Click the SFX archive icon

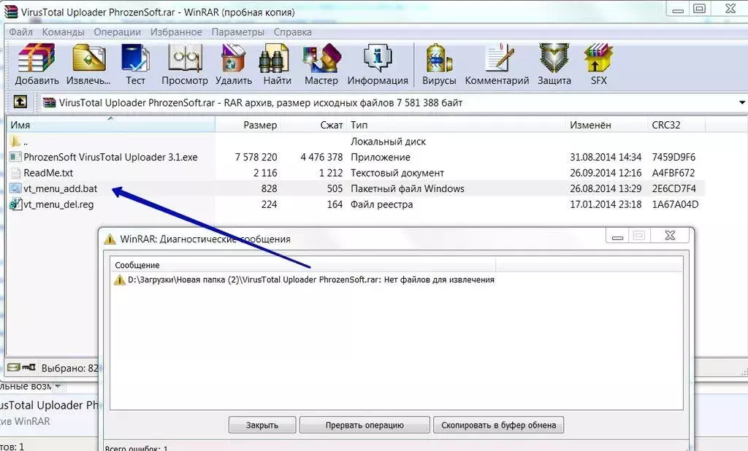coord(598,58)
